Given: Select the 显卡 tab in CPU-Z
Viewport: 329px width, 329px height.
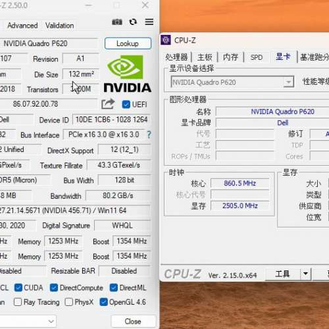Looking at the screenshot, I should coord(283,57).
